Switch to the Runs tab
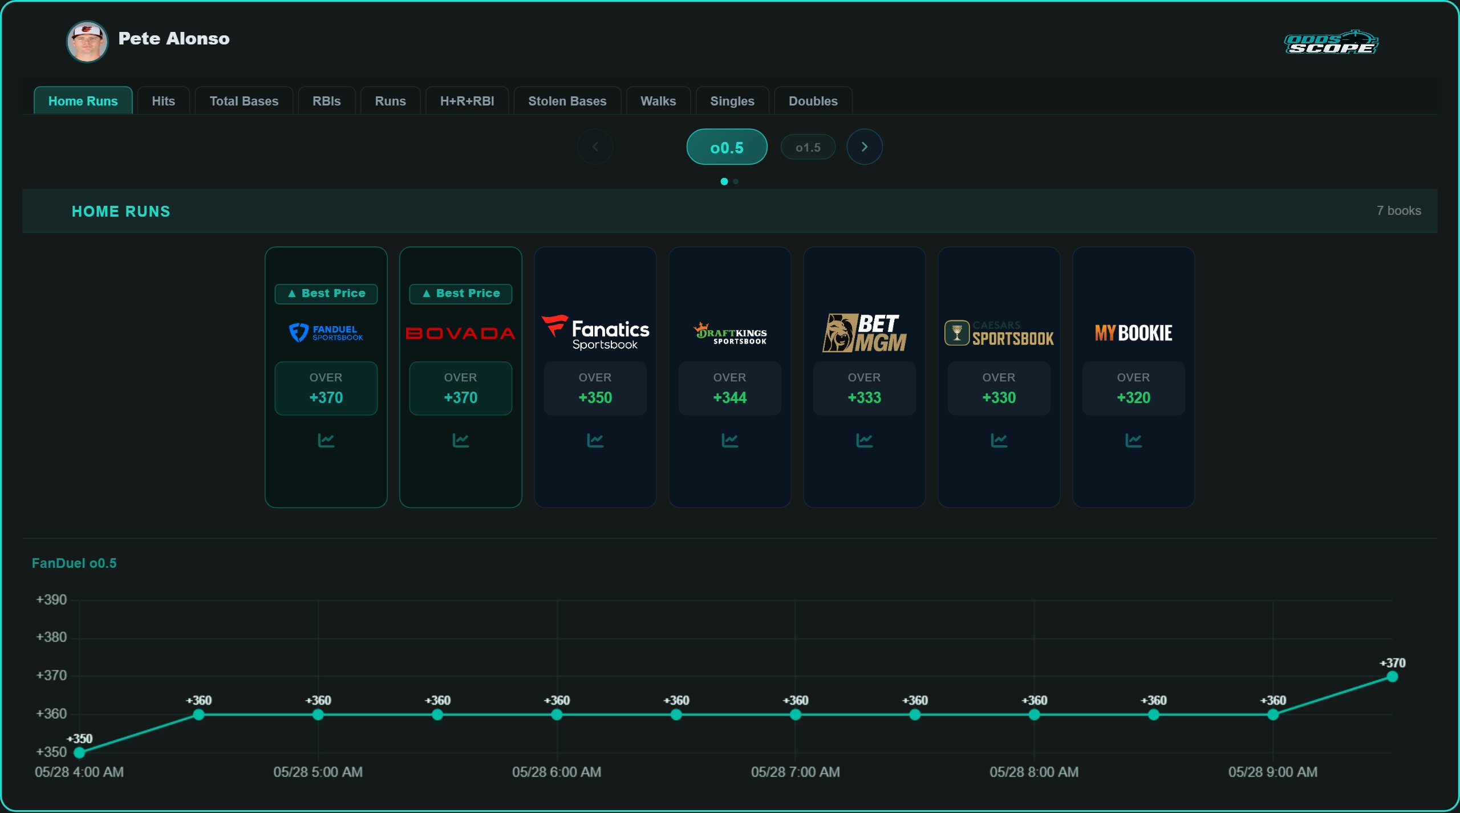The width and height of the screenshot is (1460, 813). [x=390, y=100]
